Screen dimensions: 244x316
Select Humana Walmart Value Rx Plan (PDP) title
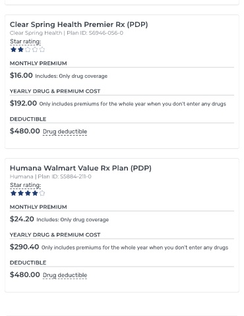80,169
